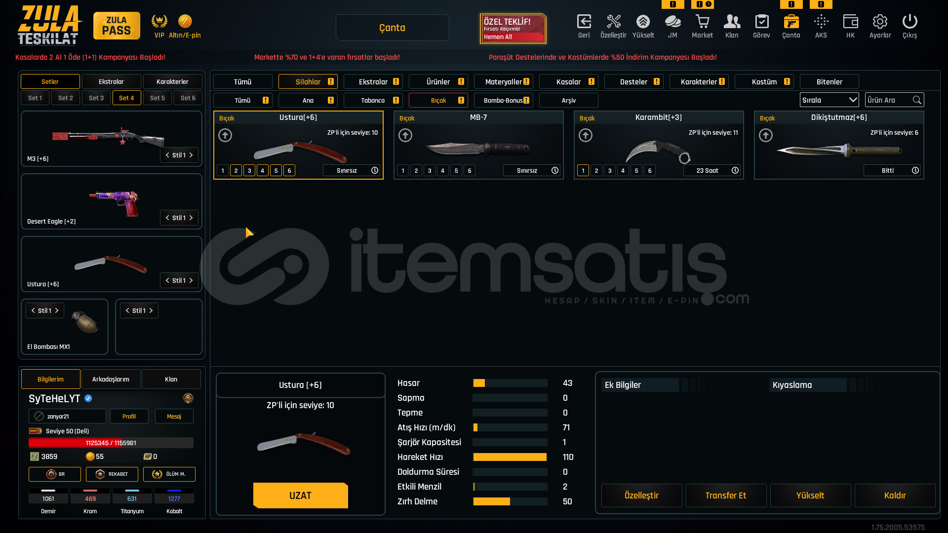Click the VIP crown icon

(159, 21)
